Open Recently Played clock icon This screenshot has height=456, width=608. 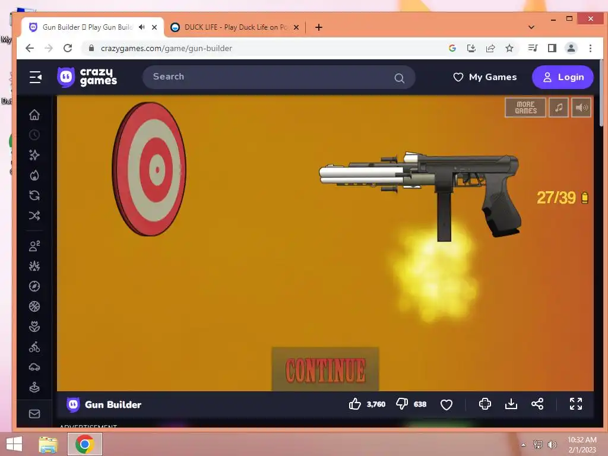(34, 135)
